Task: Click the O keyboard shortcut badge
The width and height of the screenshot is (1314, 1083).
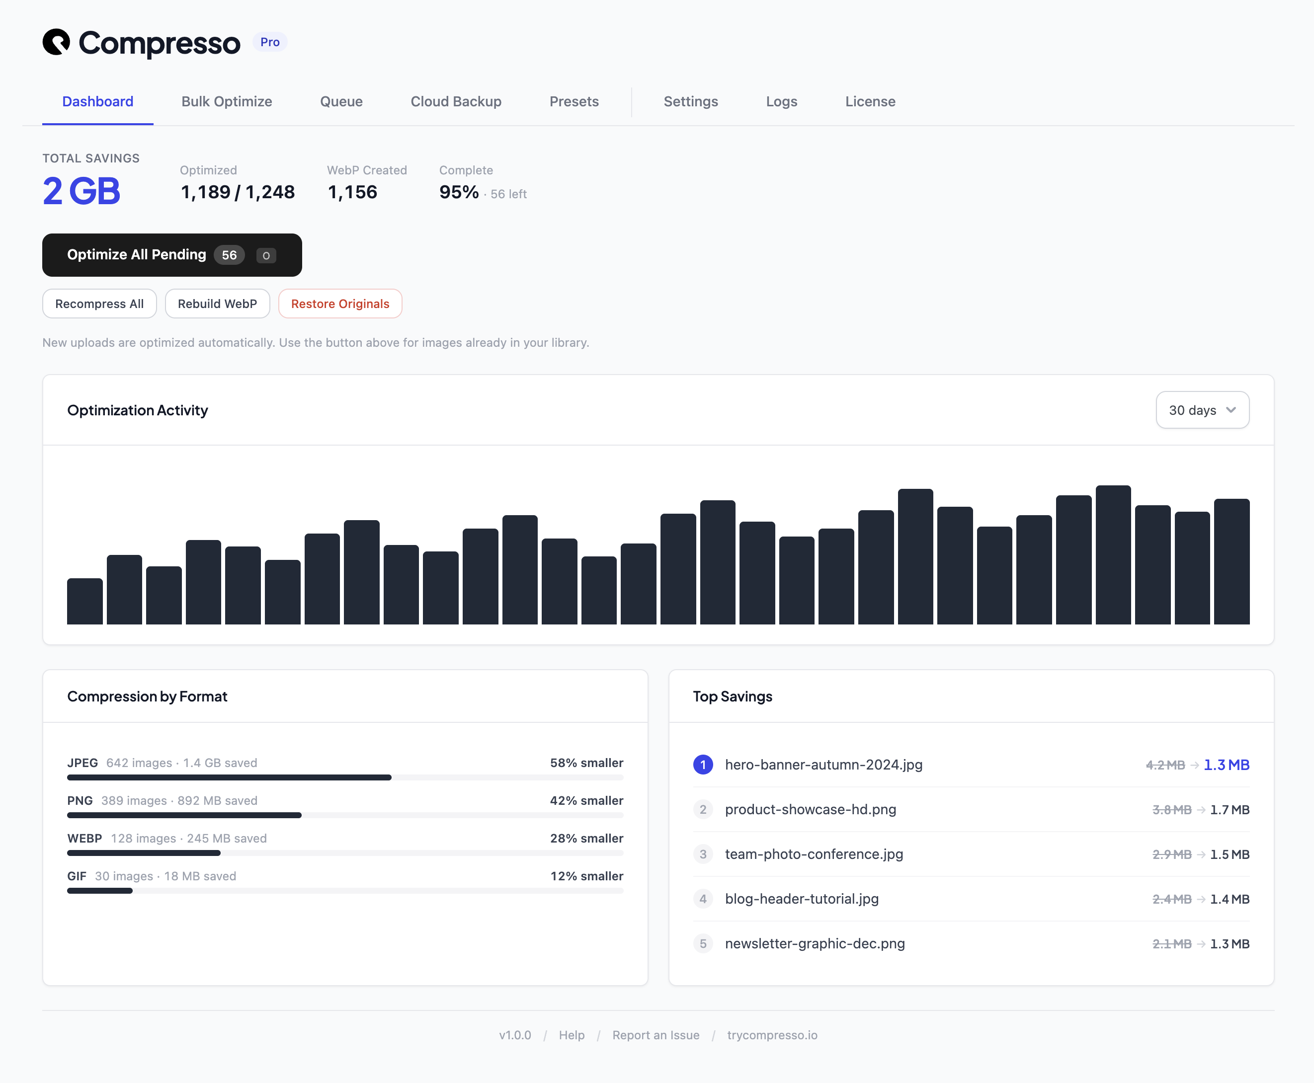Action: pos(266,255)
